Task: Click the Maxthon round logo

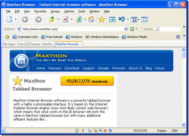Action: tap(21, 61)
